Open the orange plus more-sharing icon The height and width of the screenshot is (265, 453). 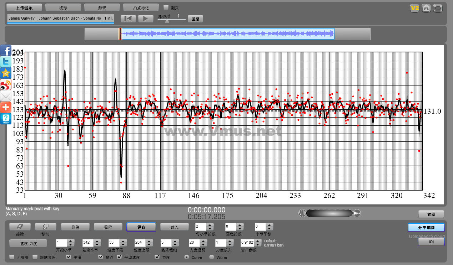click(6, 107)
